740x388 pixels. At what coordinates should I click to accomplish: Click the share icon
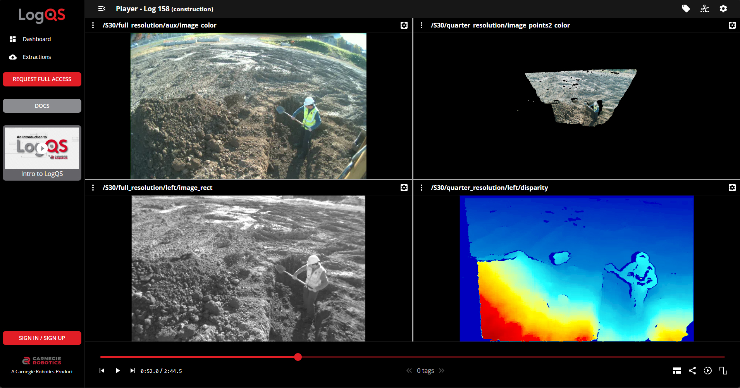(x=692, y=371)
